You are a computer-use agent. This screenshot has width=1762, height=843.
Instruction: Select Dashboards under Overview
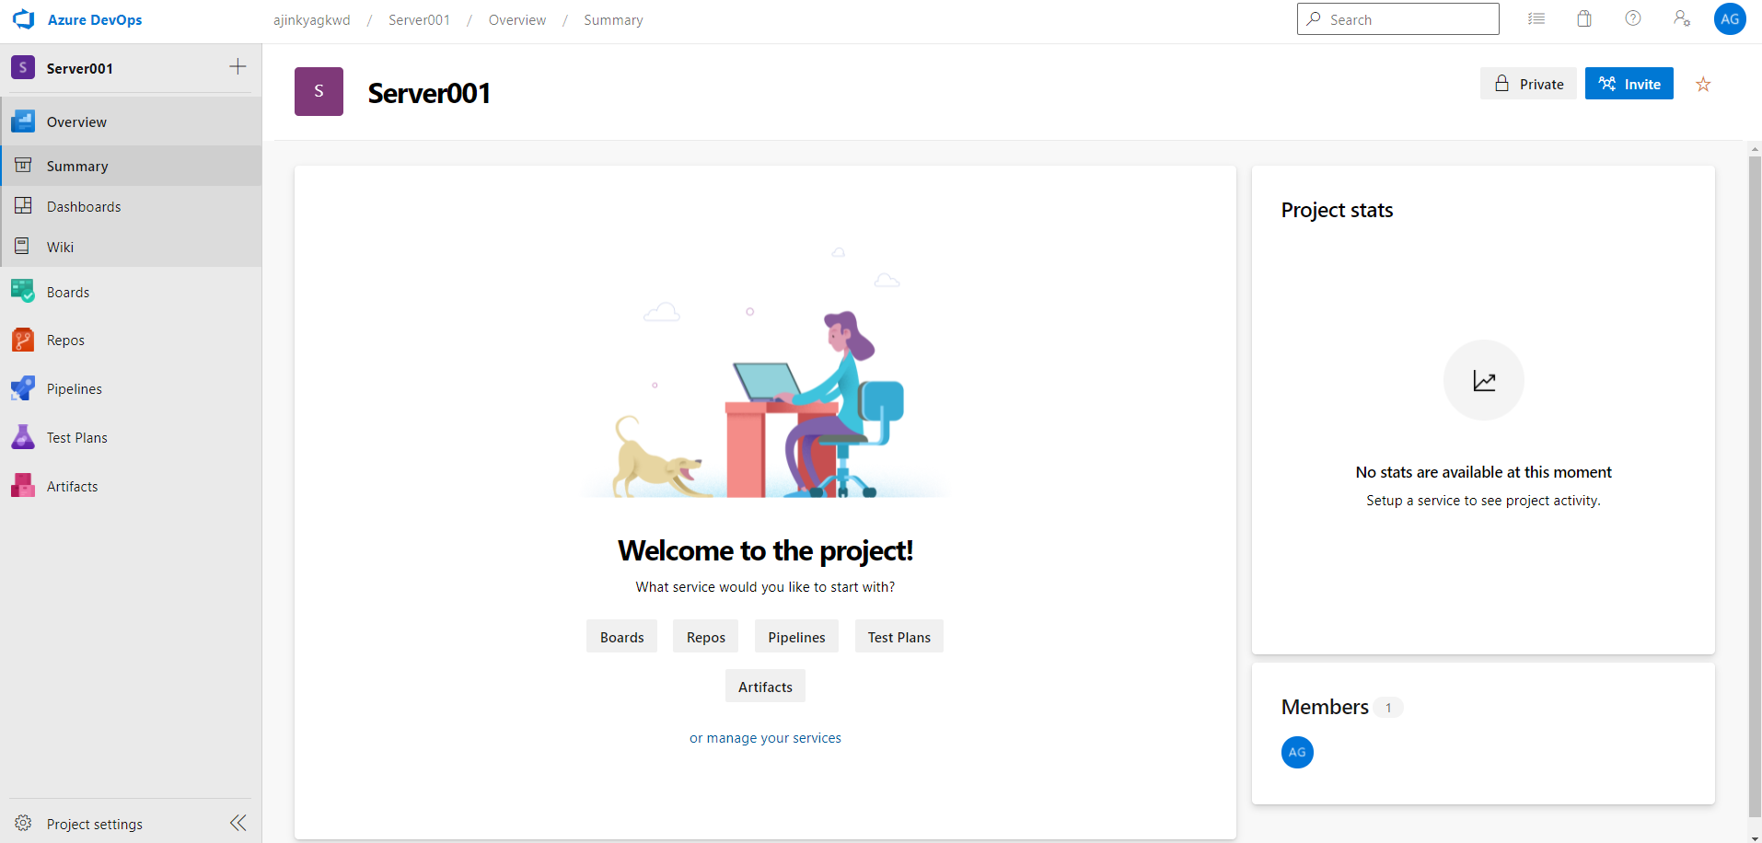point(84,207)
